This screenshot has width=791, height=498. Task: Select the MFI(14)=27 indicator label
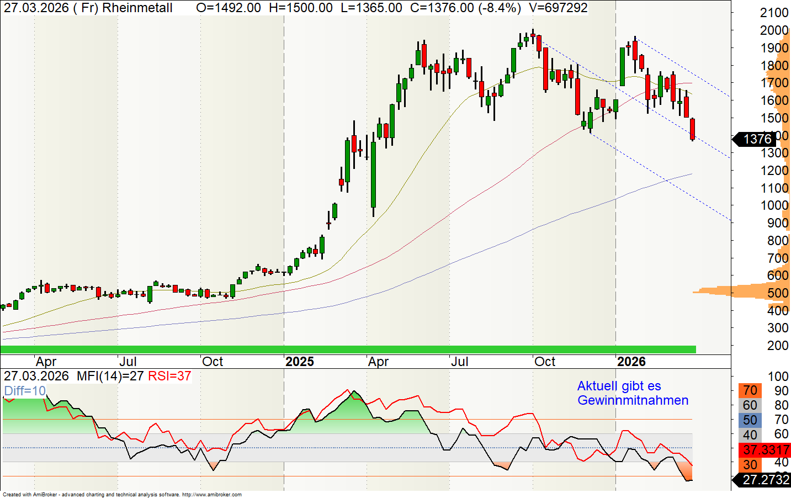pos(110,377)
